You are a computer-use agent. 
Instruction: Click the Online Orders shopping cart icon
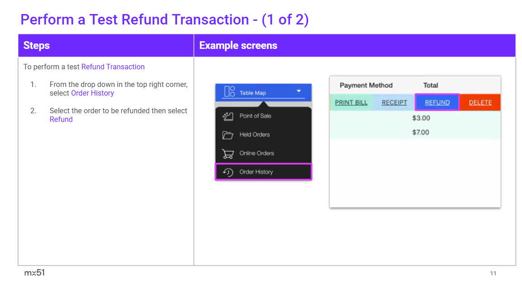click(x=227, y=154)
